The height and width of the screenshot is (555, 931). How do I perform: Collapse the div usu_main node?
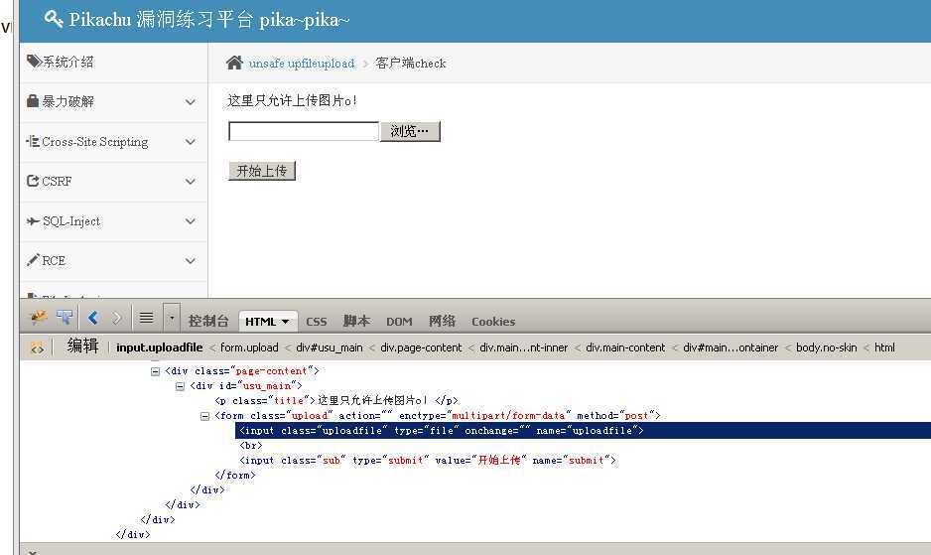(x=180, y=386)
